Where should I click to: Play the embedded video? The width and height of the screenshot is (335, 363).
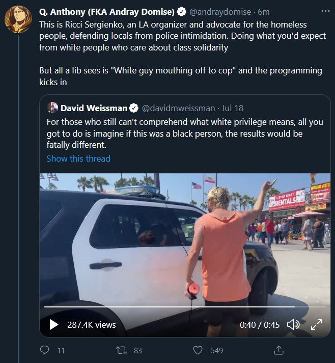pos(53,324)
